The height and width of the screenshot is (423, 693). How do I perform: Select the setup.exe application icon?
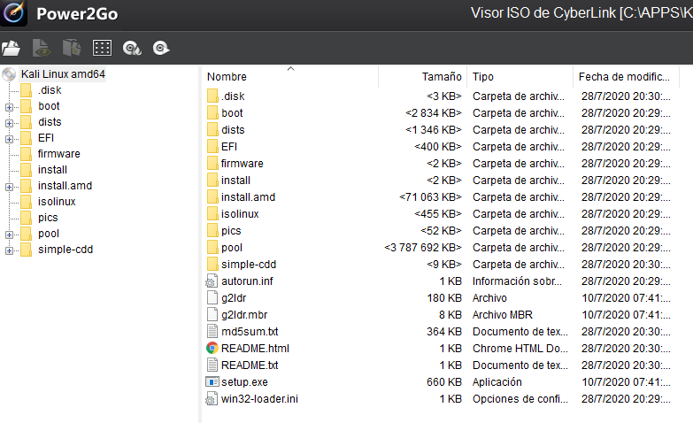(x=212, y=382)
